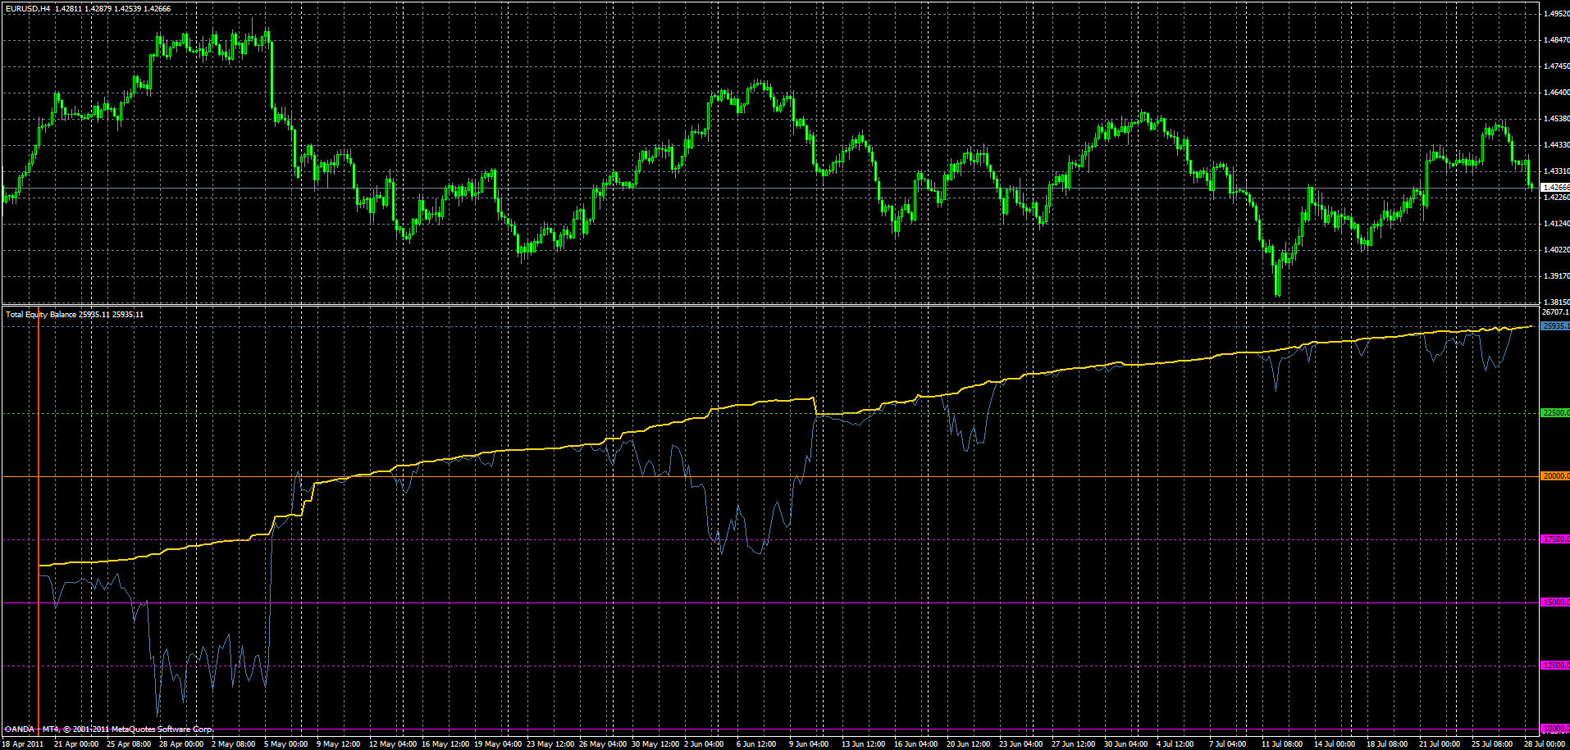This screenshot has width=1570, height=750.
Task: Click the Total Equity Balance indicator label
Action: (x=41, y=315)
